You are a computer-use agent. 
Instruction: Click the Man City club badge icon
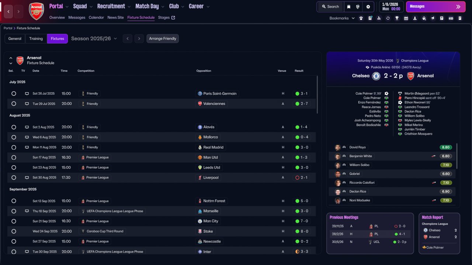tap(200, 221)
